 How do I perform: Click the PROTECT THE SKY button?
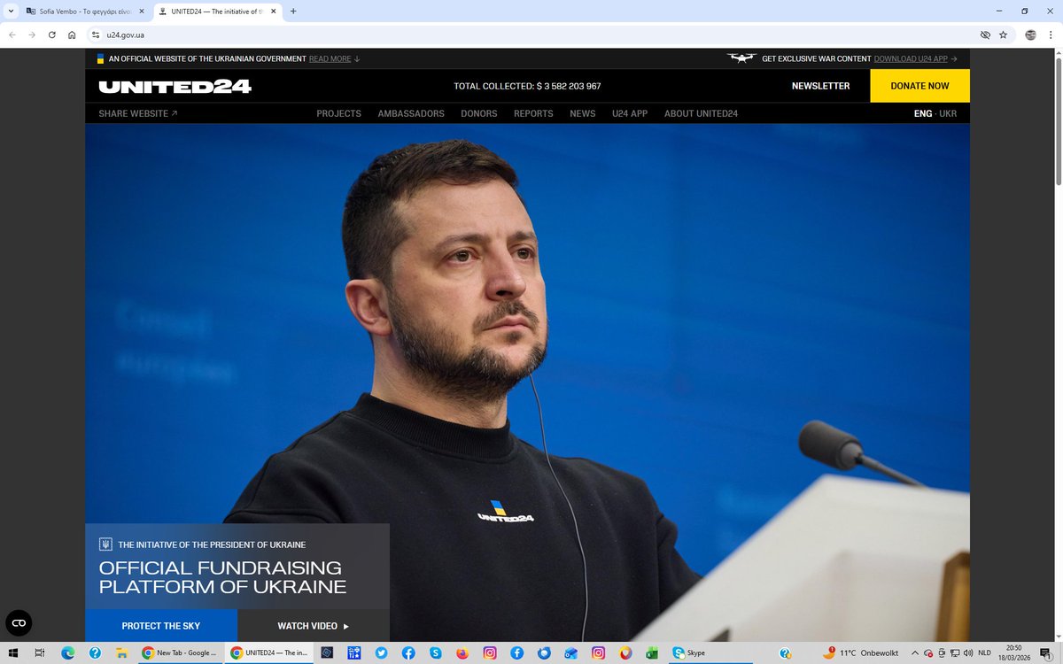point(161,626)
